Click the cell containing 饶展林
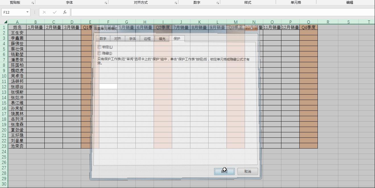Screen dimensions: 375x188 (17, 114)
